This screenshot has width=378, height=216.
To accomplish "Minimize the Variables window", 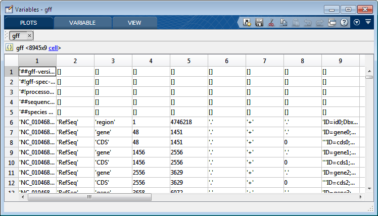I will click(332, 10).
